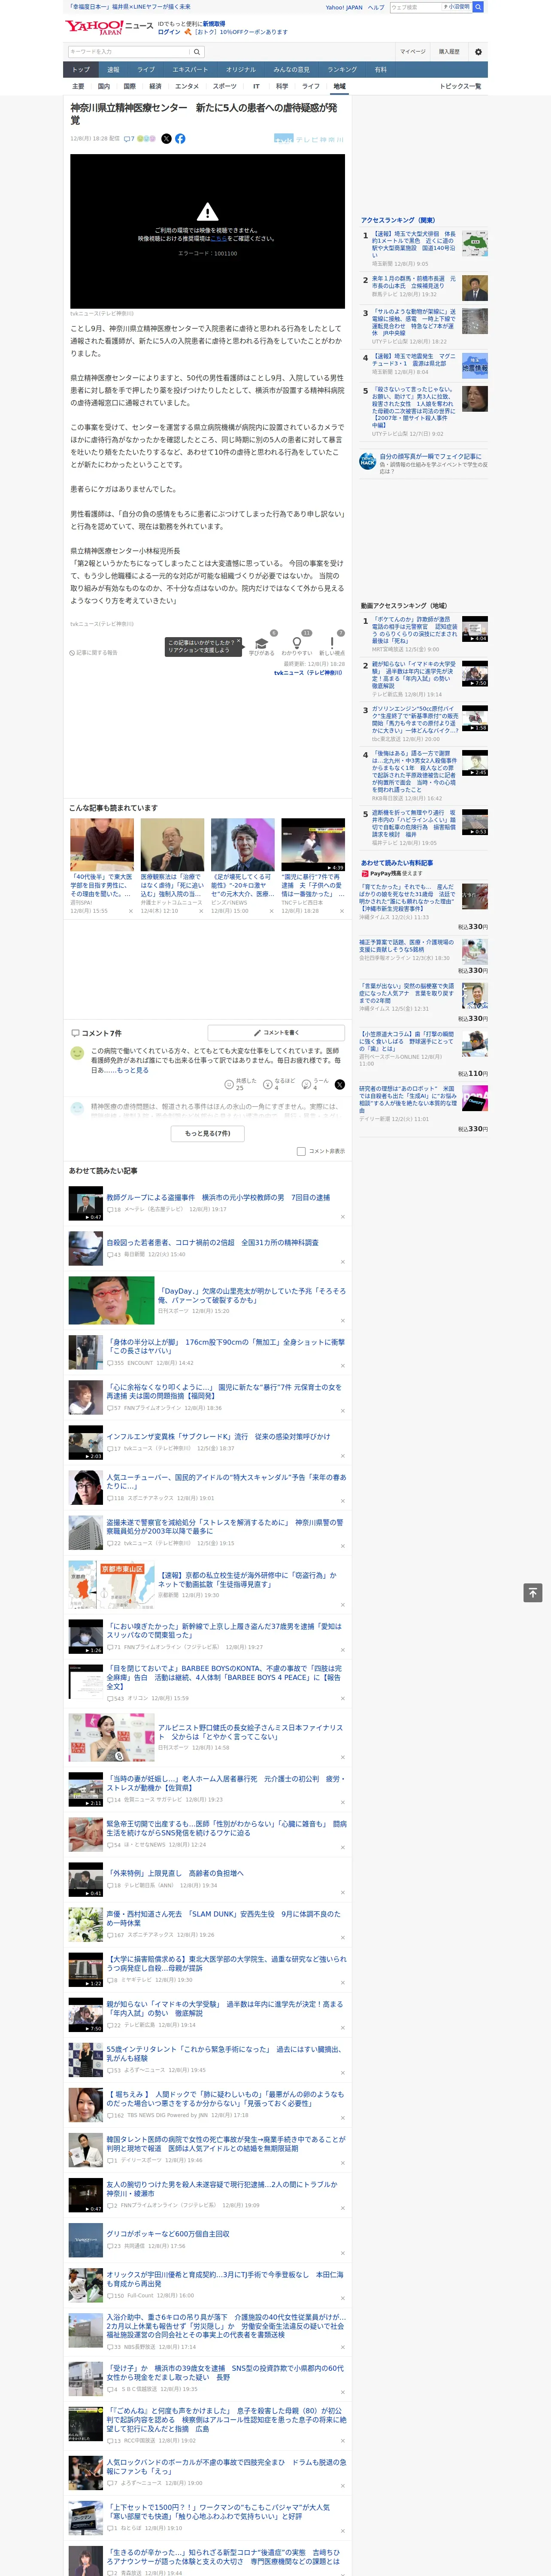This screenshot has width=551, height=2576.
Task: Click the ログイン link
Action: [x=169, y=32]
